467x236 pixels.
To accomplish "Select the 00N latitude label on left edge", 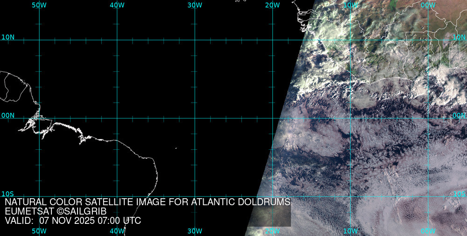I will pos(8,115).
